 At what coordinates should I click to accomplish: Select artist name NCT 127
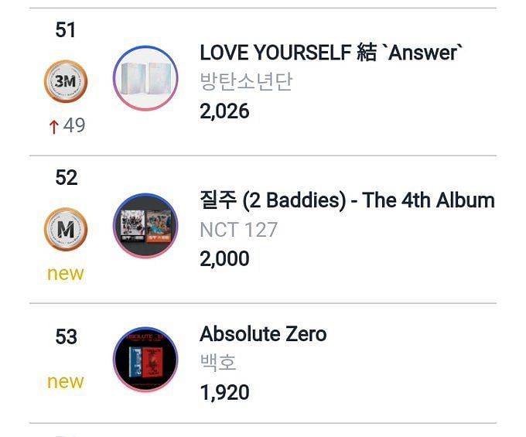click(x=238, y=230)
